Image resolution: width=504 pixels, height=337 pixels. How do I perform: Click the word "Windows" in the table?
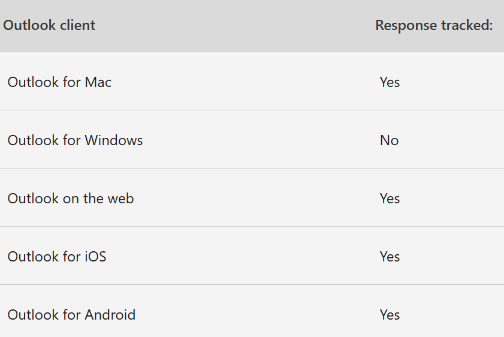coord(113,140)
